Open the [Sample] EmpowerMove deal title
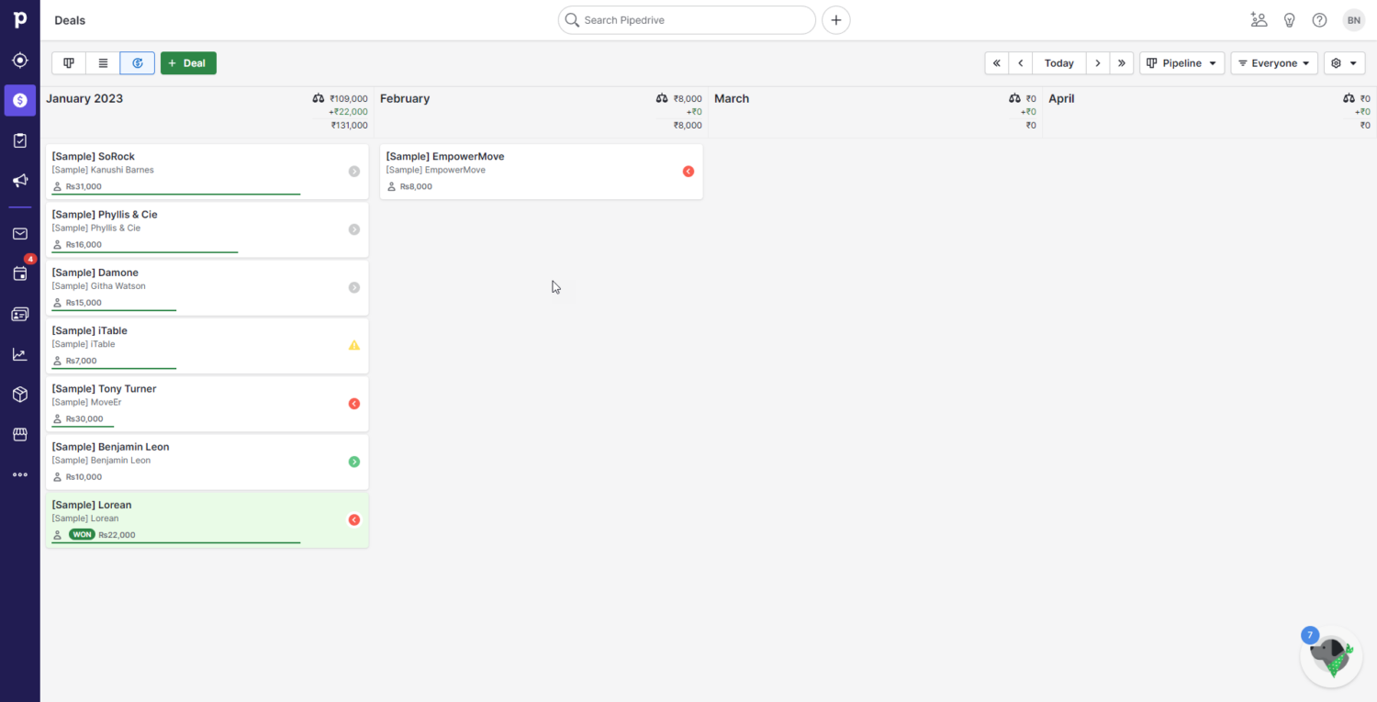 tap(445, 157)
